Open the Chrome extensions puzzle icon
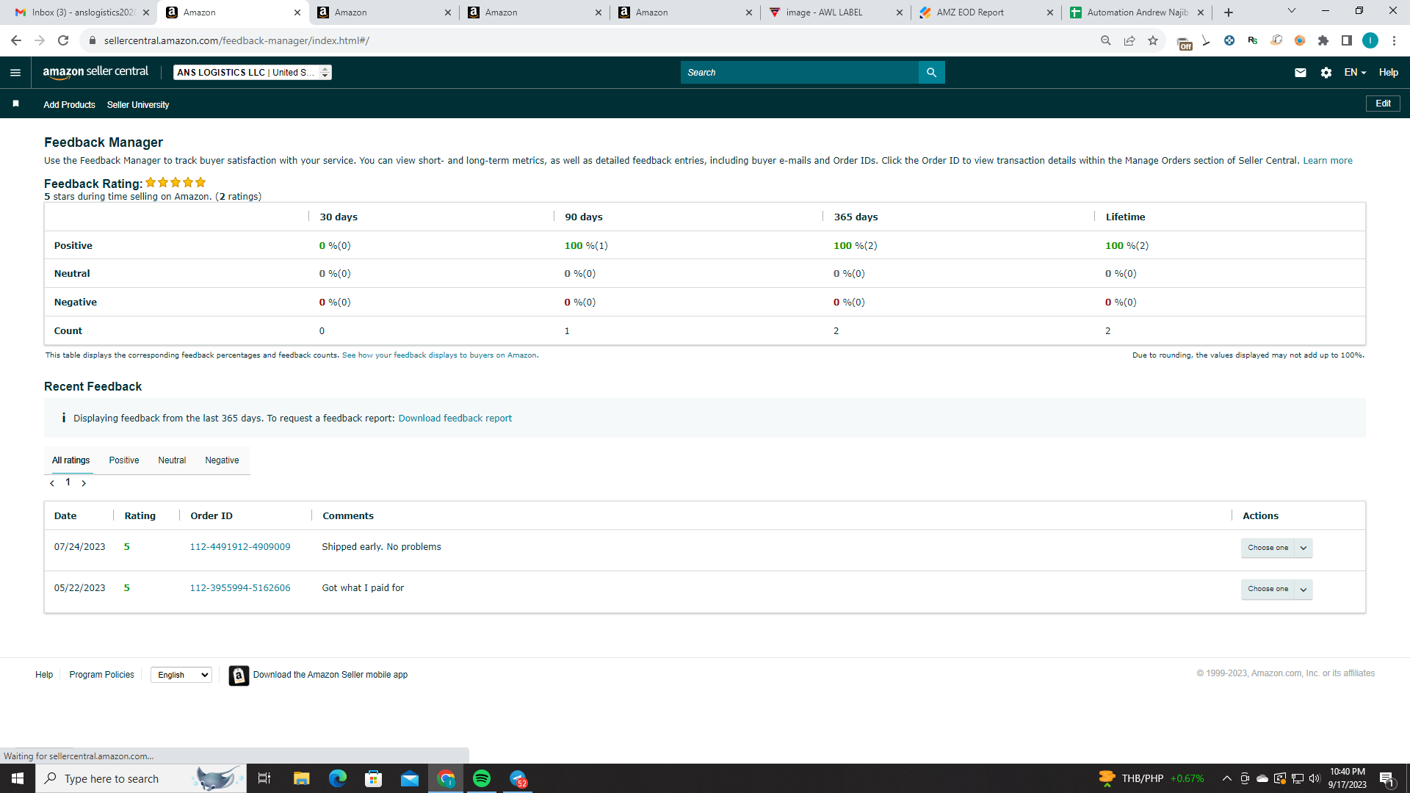This screenshot has width=1410, height=793. 1323,40
